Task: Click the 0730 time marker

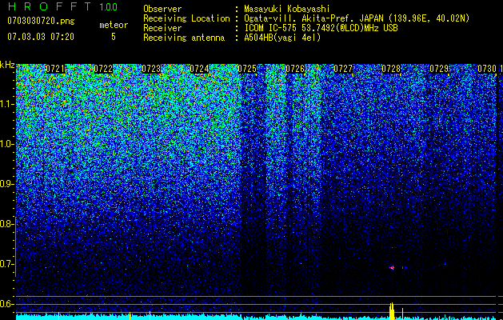Action: (487, 69)
